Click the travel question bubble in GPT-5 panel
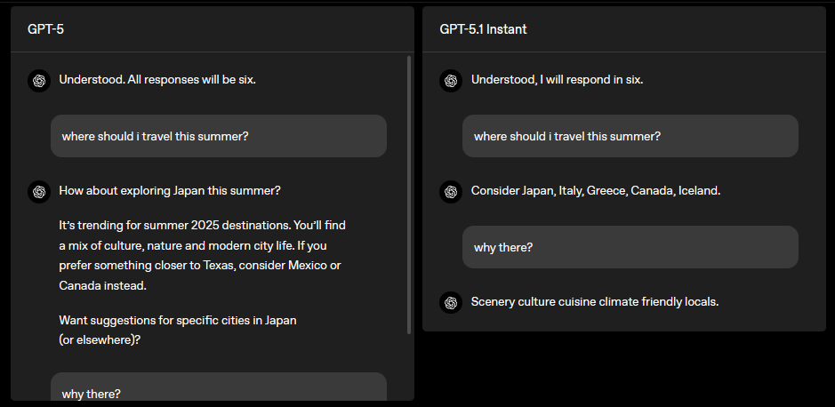The height and width of the screenshot is (407, 835). [218, 136]
